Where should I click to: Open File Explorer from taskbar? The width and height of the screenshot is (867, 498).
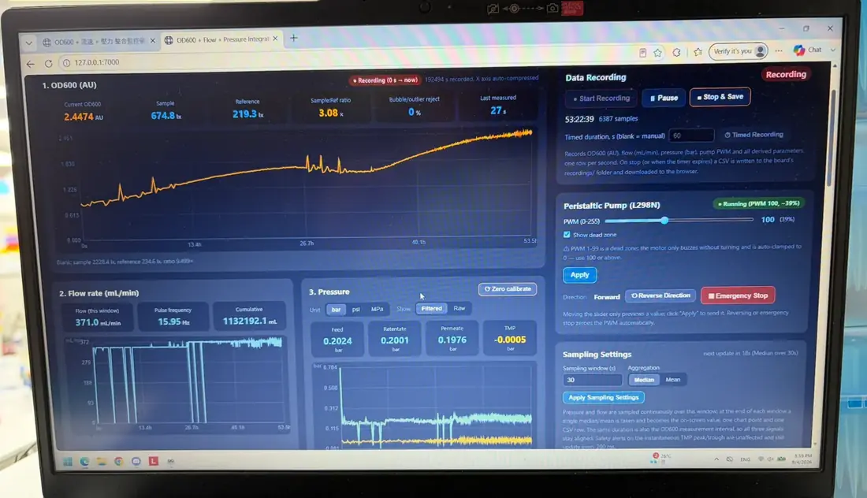[101, 462]
